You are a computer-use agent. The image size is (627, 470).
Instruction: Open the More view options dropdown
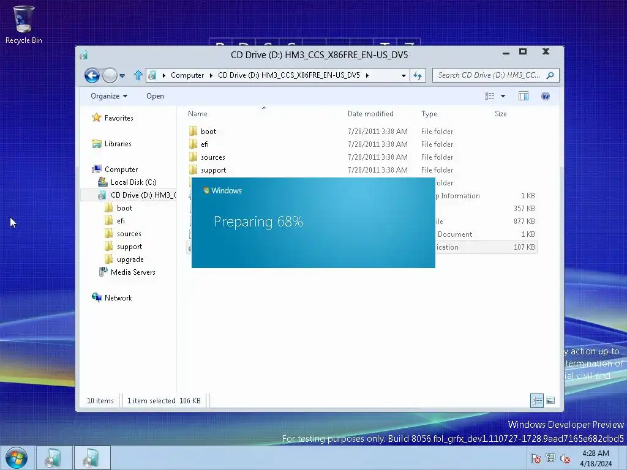click(x=503, y=96)
